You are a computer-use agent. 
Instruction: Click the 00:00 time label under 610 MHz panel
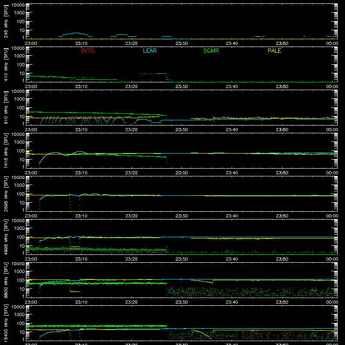point(332,130)
